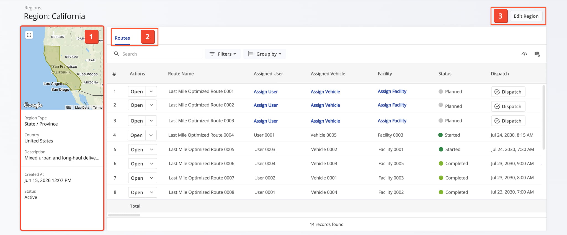Assign Facility to Route 0002
Screen dimensions: 567x235
pyautogui.click(x=392, y=105)
